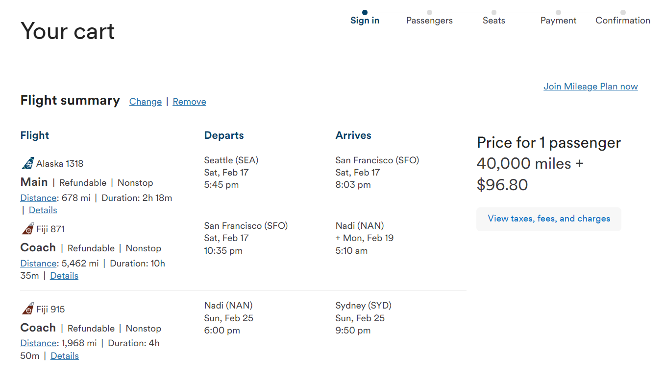This screenshot has width=665, height=376.
Task: Open View taxes, fees, and charges
Action: 548,219
